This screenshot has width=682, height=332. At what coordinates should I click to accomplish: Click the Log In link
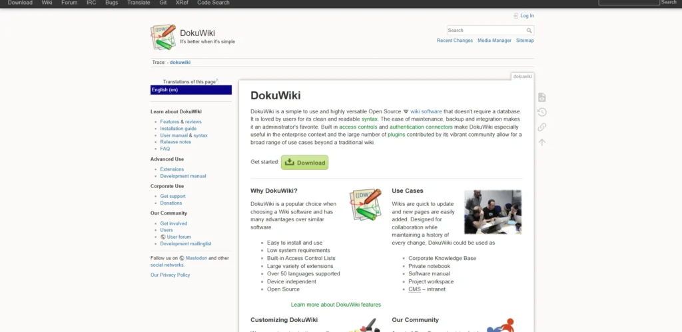pyautogui.click(x=527, y=15)
